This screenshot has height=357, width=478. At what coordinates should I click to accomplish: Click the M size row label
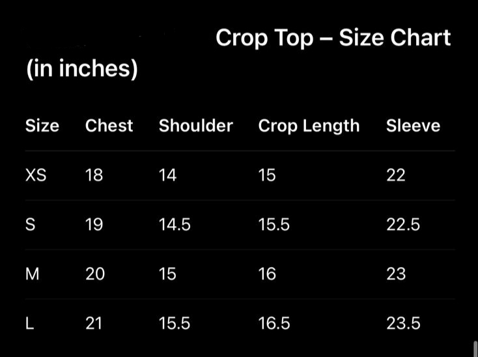pyautogui.click(x=32, y=274)
